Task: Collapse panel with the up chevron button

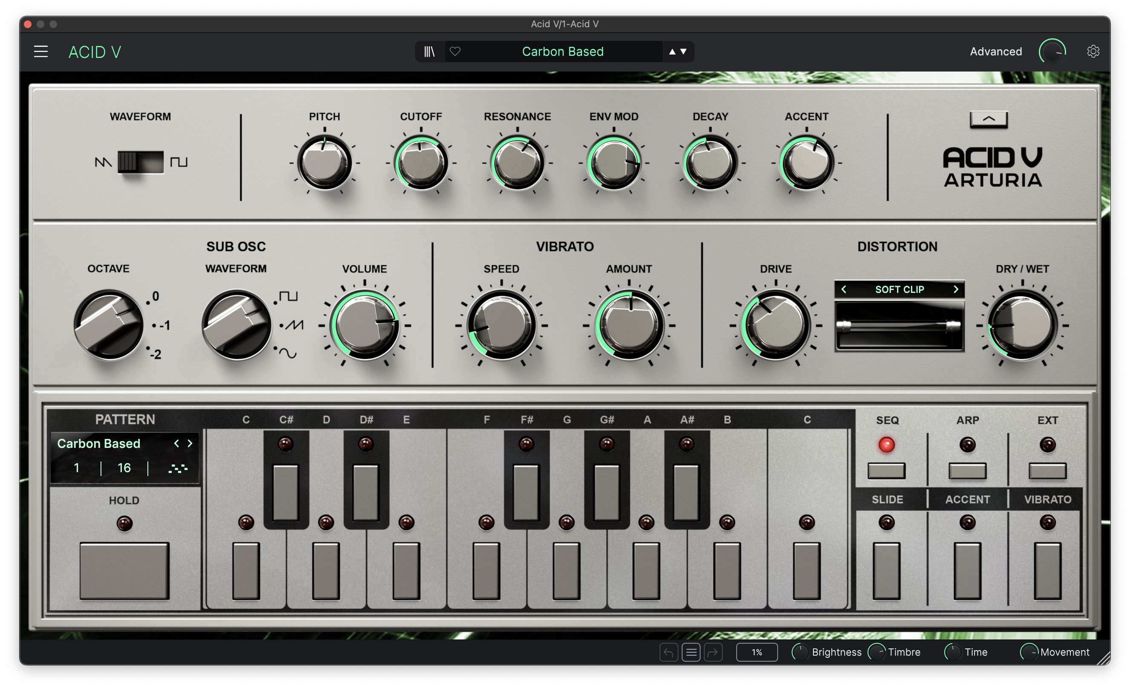Action: (x=989, y=119)
